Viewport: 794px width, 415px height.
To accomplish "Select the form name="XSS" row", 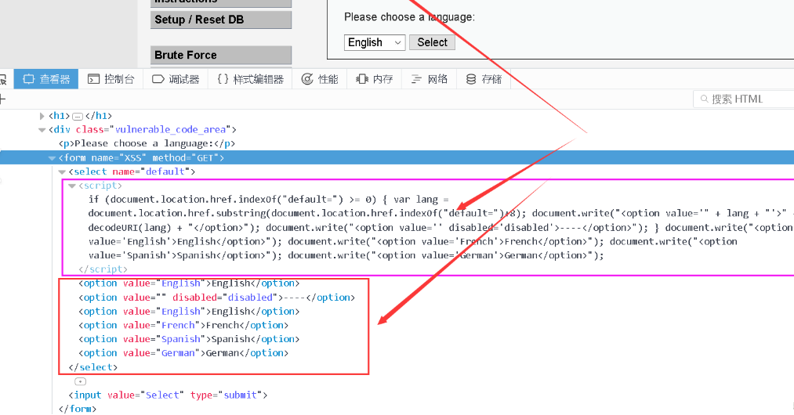I will pos(397,158).
